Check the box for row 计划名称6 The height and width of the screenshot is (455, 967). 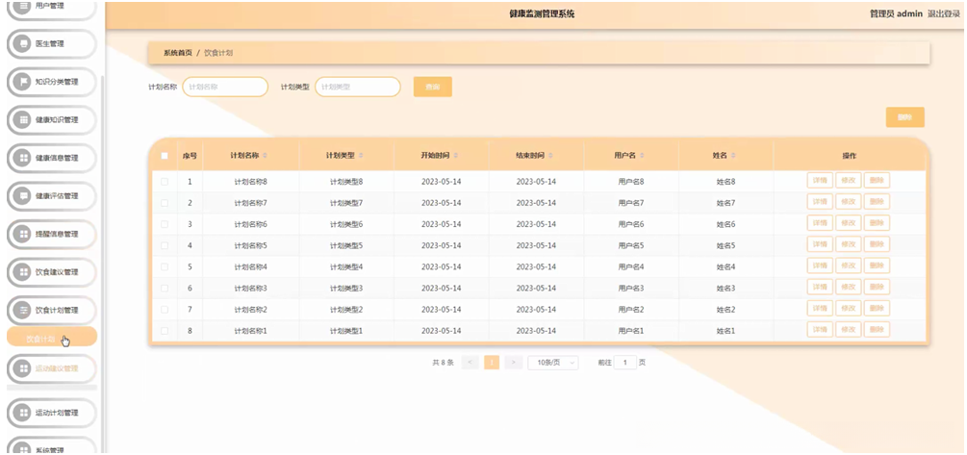pyautogui.click(x=165, y=224)
